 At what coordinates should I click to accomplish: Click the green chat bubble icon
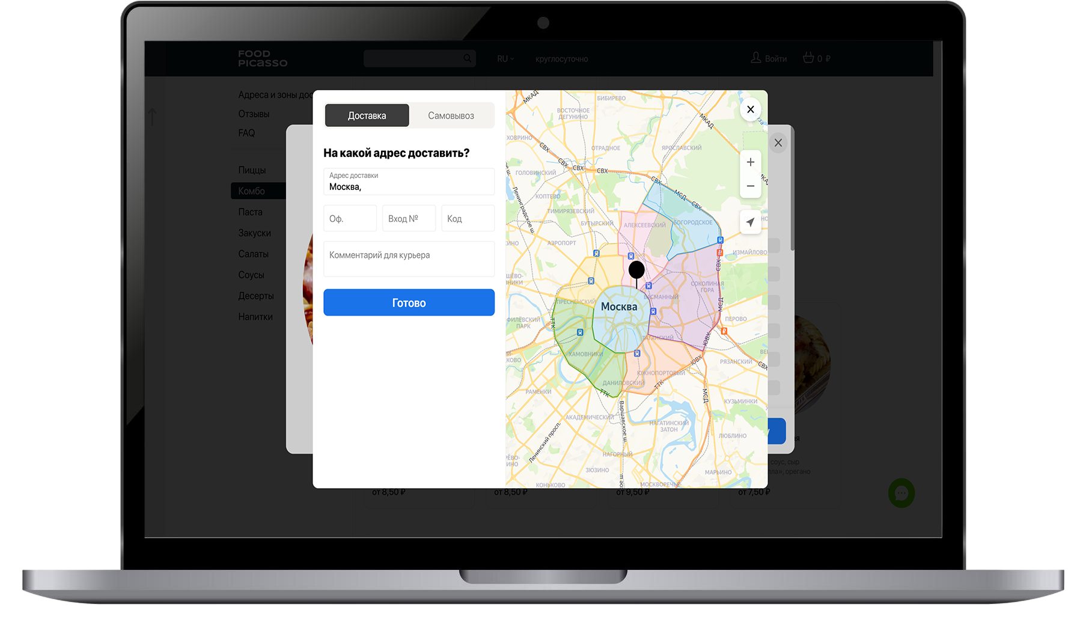[901, 493]
